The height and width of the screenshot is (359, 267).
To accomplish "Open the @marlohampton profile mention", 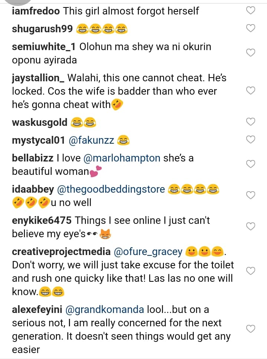I will coord(122,158).
